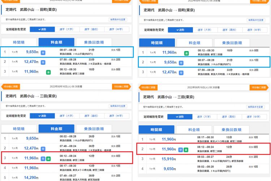
Task: Click the 早 icon in the bottom-right red-outlined row
Action: (180, 149)
